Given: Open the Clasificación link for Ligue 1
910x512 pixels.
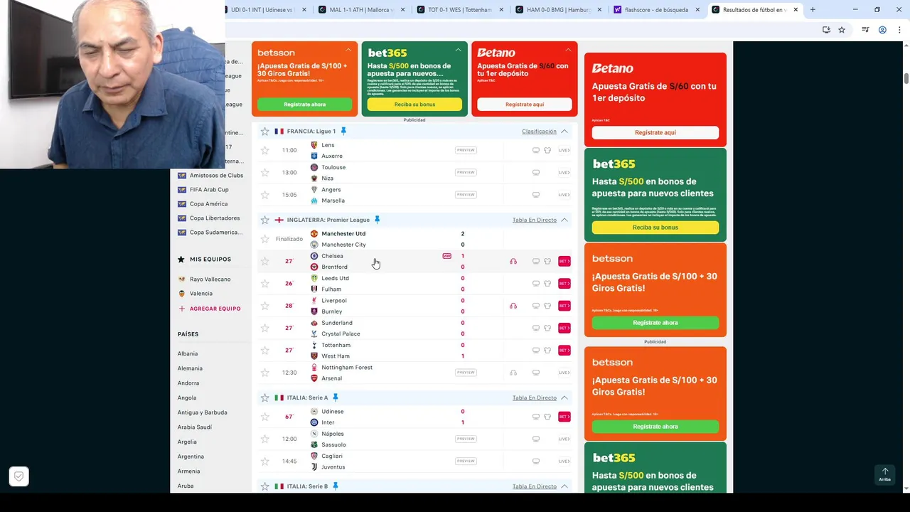Looking at the screenshot, I should (x=539, y=132).
